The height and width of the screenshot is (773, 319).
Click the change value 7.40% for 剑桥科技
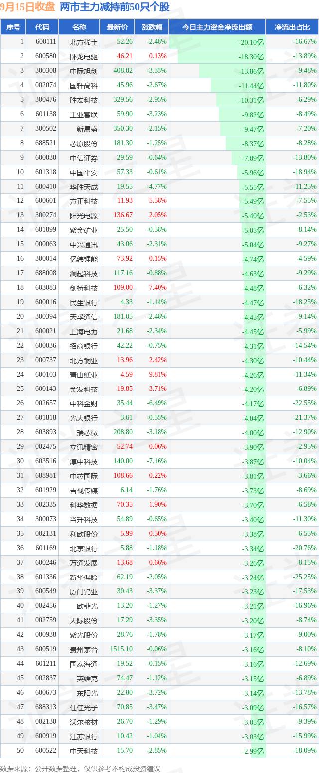tap(158, 288)
